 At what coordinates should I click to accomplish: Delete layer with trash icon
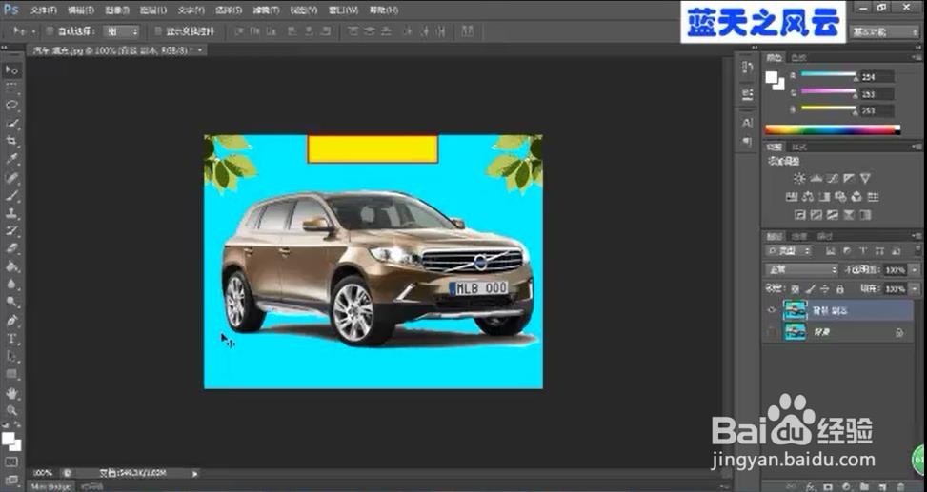click(901, 486)
